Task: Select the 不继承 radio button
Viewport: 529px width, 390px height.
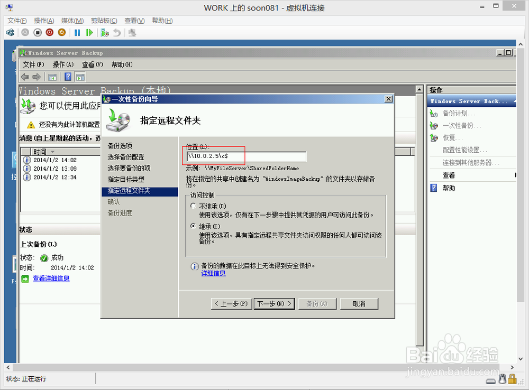Action: coord(193,206)
